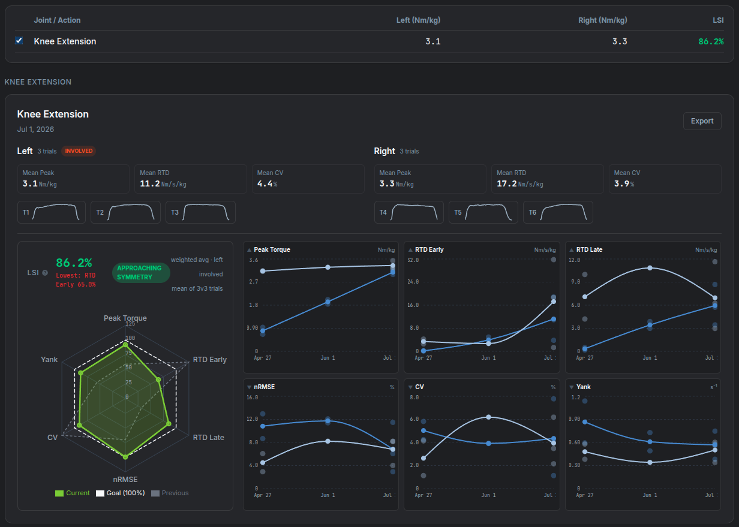Click the INVOLVED badge beside Left
The width and height of the screenshot is (739, 527).
click(x=79, y=151)
